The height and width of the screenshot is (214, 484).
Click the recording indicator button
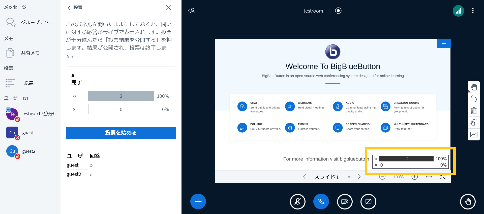(x=338, y=11)
